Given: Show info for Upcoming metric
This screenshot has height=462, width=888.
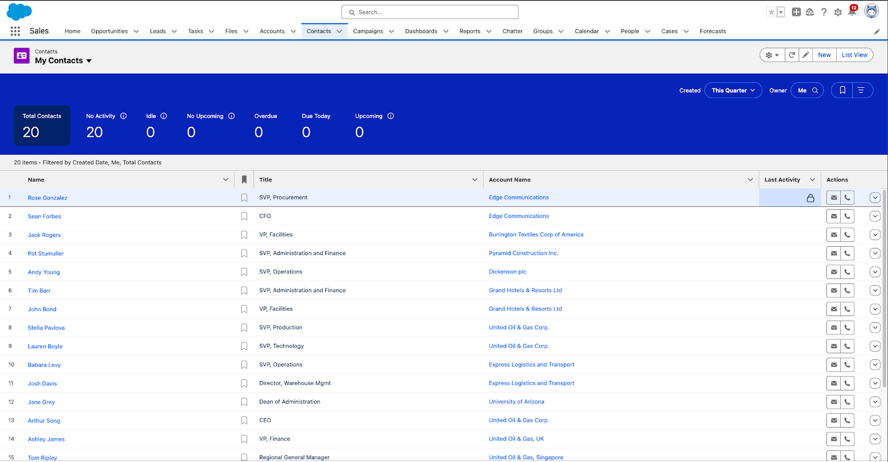Looking at the screenshot, I should (391, 116).
